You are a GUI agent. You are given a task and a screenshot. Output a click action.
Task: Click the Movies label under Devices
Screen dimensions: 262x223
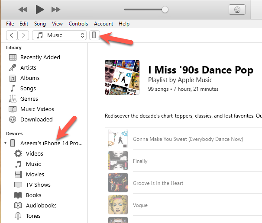(x=35, y=175)
